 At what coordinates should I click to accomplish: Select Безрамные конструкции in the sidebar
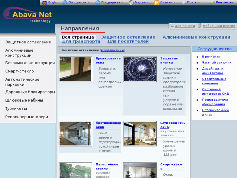click(x=30, y=63)
